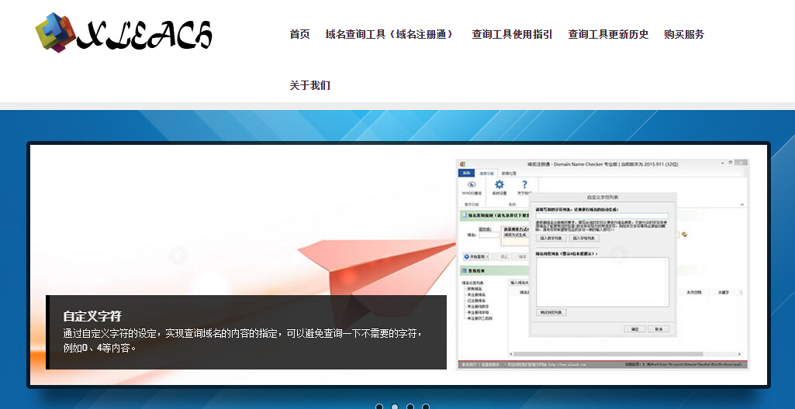Click the blue question mark help icon
This screenshot has height=409, width=795.
click(525, 184)
